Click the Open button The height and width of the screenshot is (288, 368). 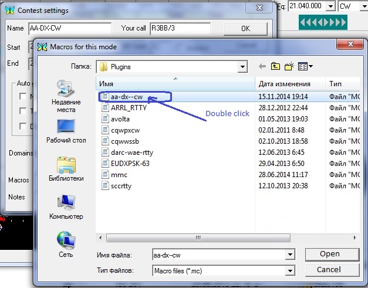coord(329,254)
